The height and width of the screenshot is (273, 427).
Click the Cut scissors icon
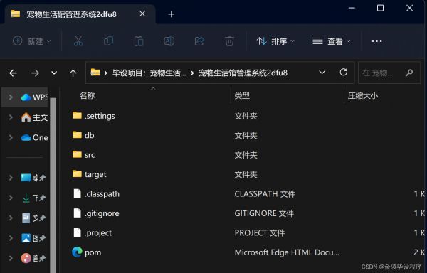pyautogui.click(x=78, y=41)
